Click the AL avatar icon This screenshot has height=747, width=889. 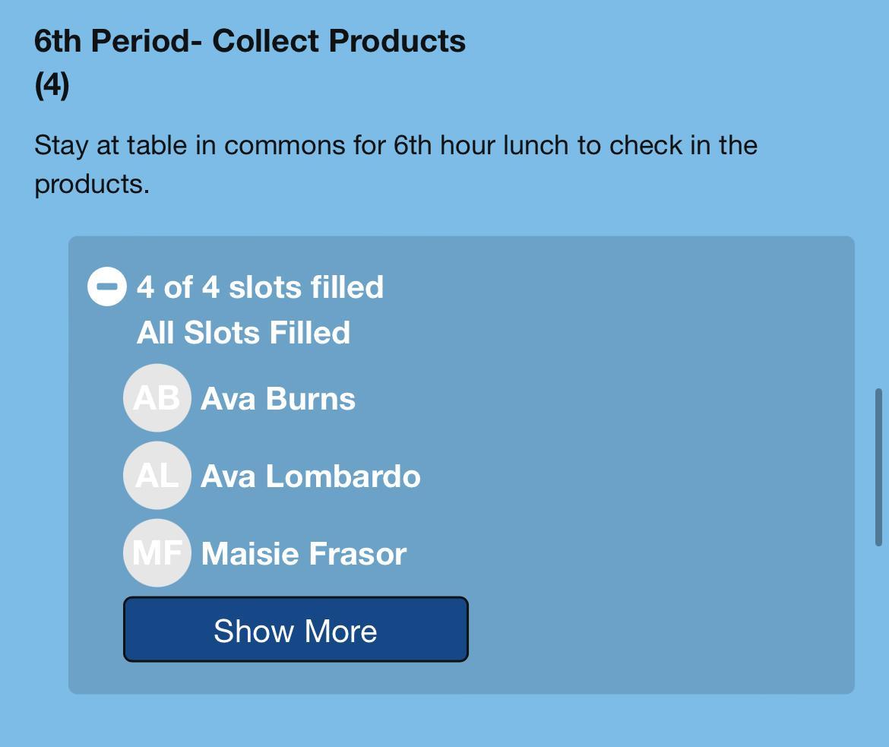[157, 476]
